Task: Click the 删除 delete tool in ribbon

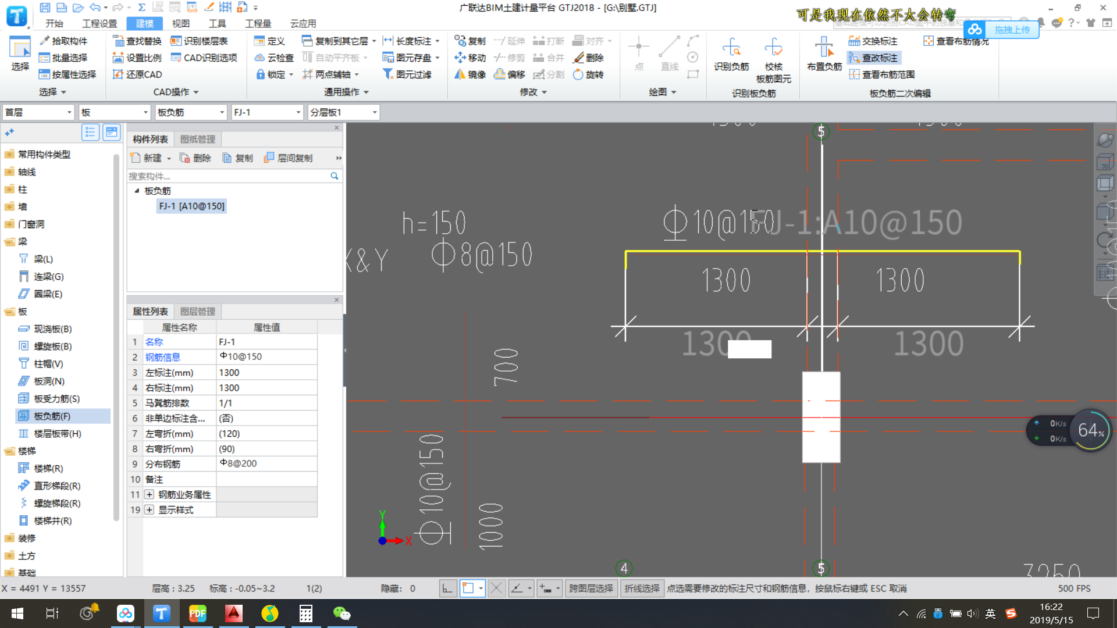Action: (589, 58)
